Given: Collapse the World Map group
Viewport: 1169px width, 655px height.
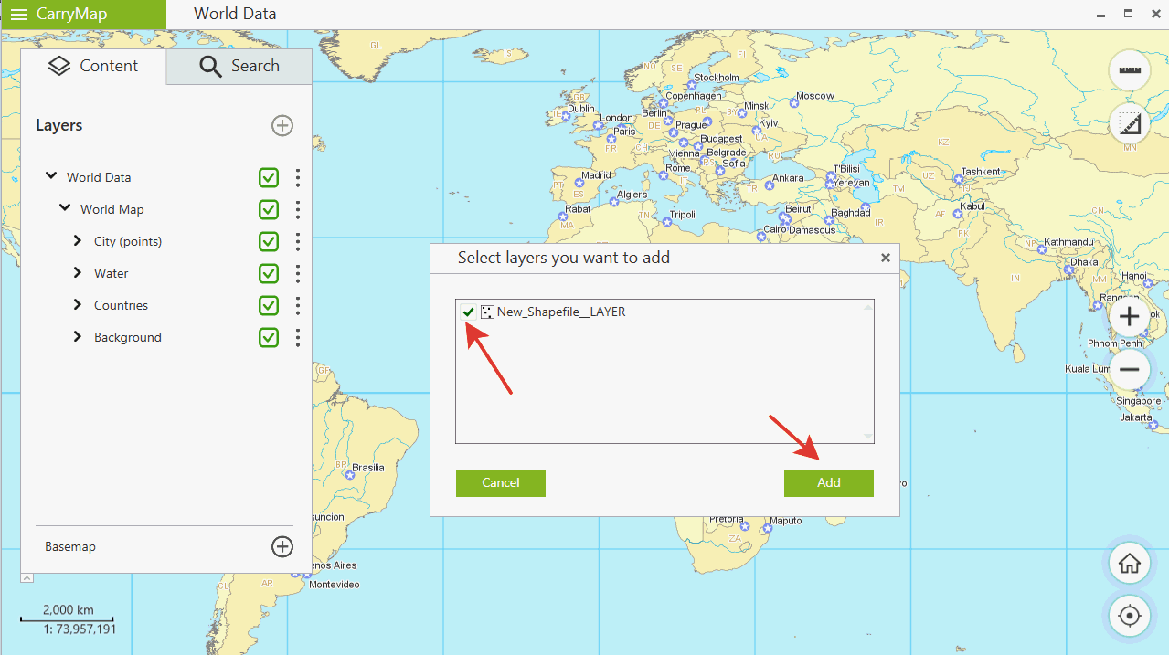Looking at the screenshot, I should [x=65, y=208].
